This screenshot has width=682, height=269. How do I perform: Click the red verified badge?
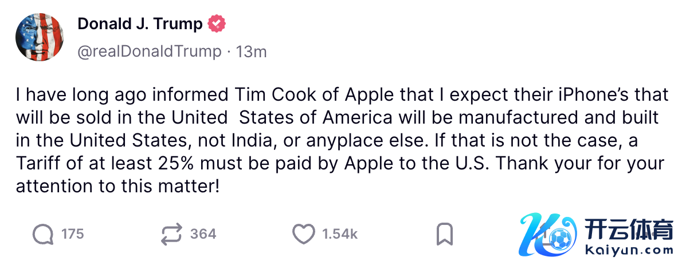tap(217, 24)
